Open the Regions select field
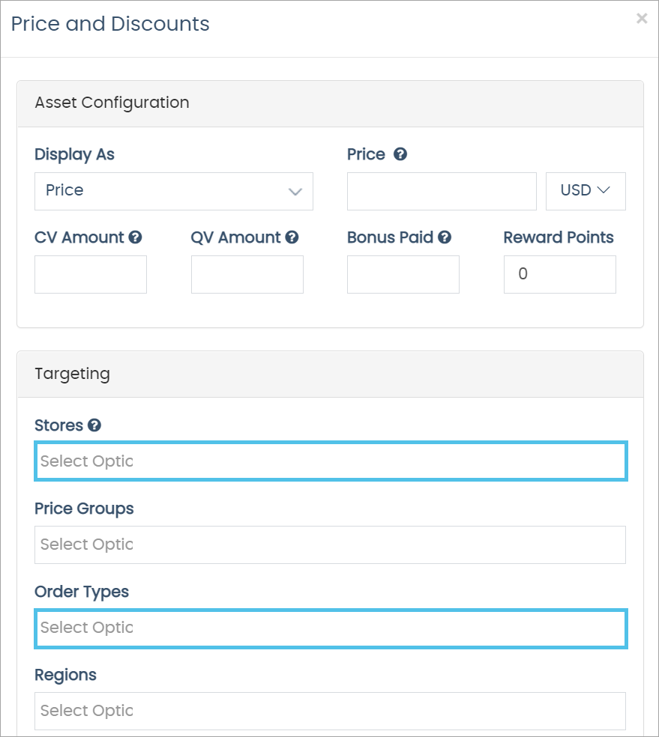Screen dimensions: 659x737 pos(330,711)
